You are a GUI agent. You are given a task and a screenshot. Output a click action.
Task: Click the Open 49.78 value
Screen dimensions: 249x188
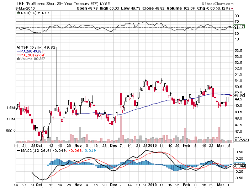click(87, 8)
